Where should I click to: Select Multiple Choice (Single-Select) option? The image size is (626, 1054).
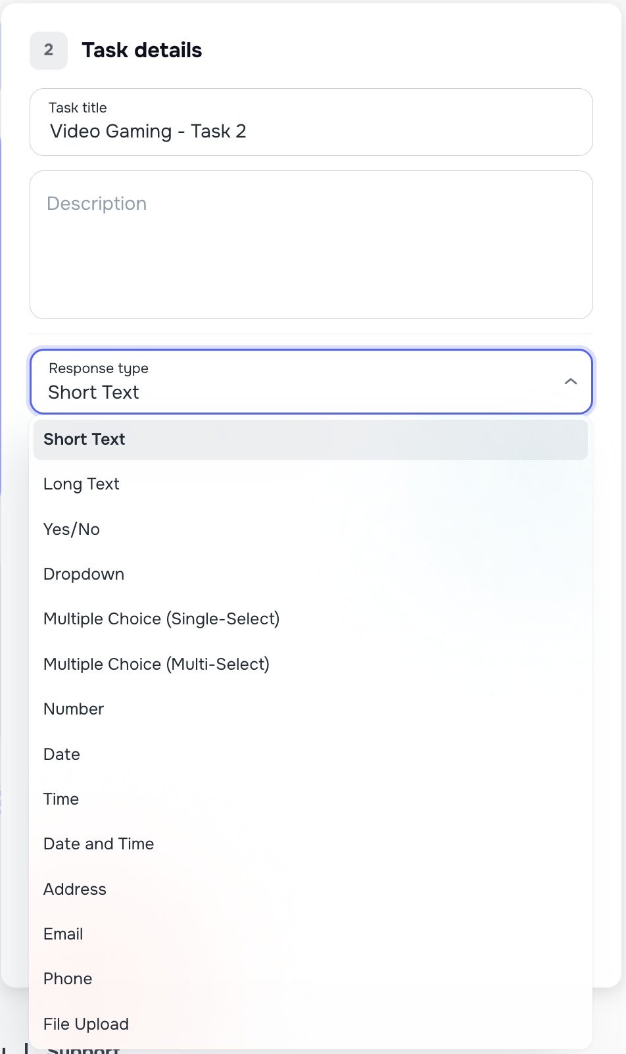161,618
